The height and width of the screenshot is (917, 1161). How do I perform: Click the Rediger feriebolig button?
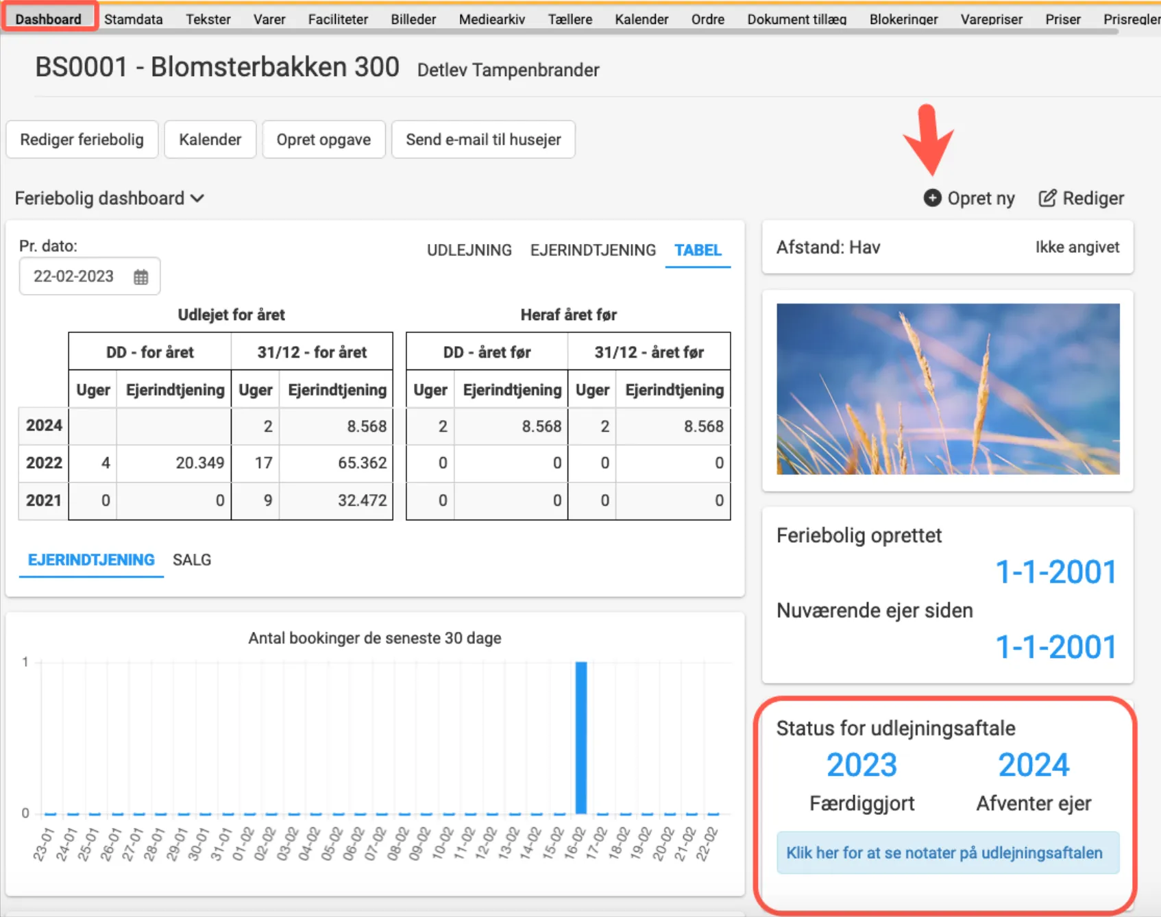click(x=82, y=139)
